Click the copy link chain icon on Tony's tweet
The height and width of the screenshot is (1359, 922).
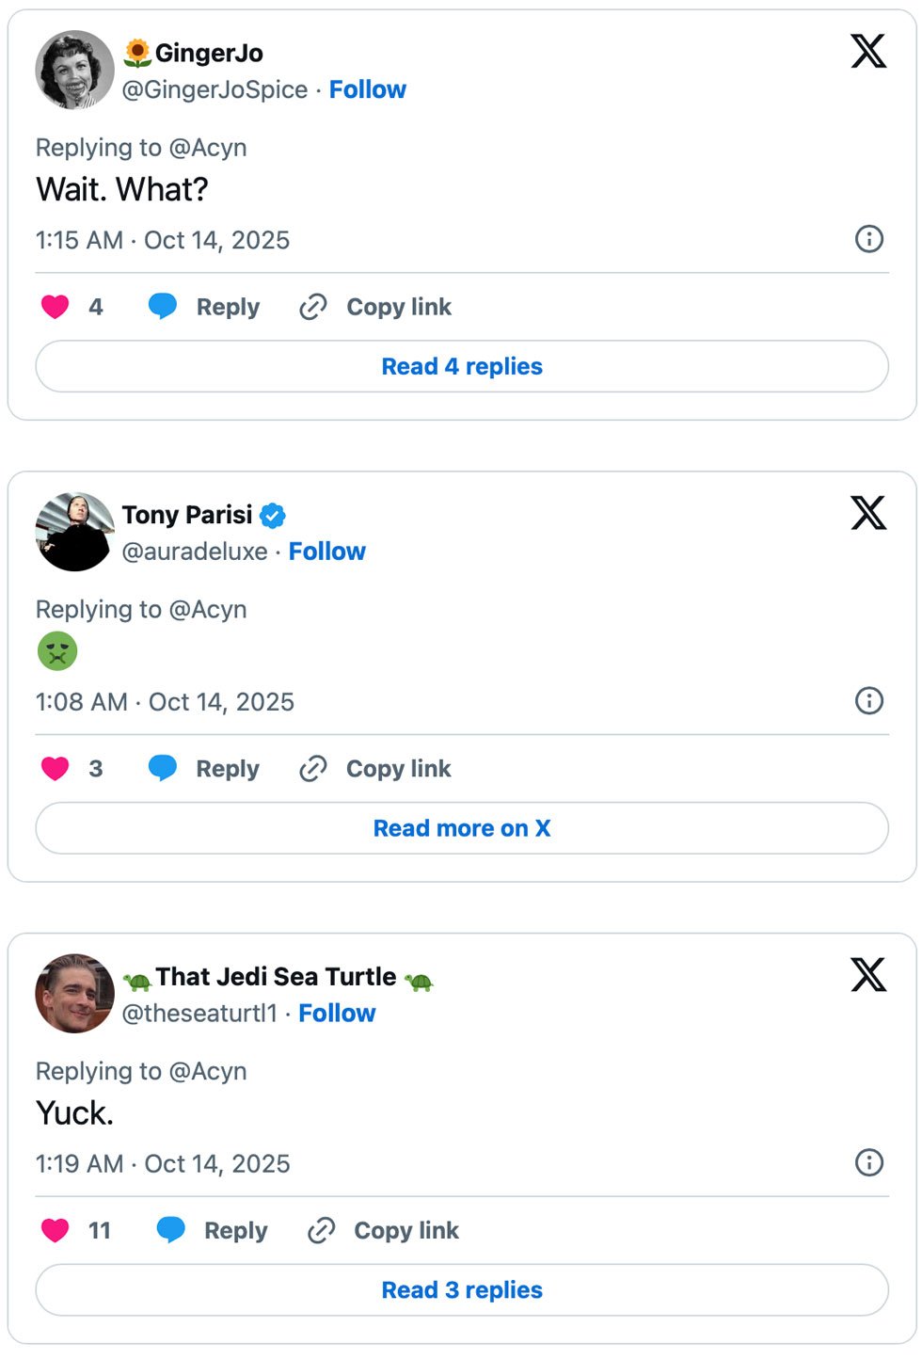[x=313, y=769]
